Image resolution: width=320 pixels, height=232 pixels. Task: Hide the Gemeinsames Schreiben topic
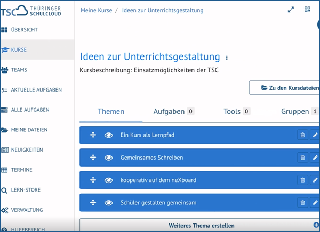point(109,158)
